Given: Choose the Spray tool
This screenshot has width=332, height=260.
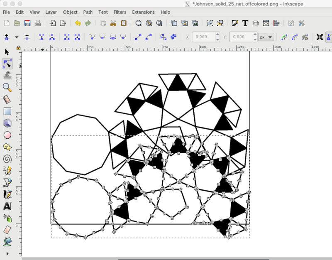Looking at the screenshot, I should (x=7, y=218).
